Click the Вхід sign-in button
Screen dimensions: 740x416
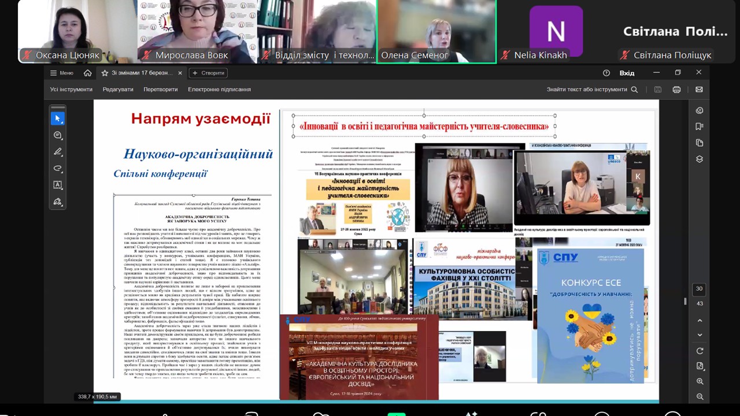(x=627, y=73)
